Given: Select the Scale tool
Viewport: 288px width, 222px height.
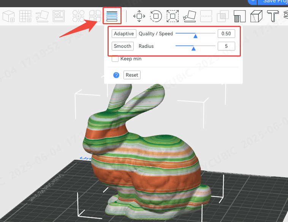Looking at the screenshot, I should click(172, 16).
